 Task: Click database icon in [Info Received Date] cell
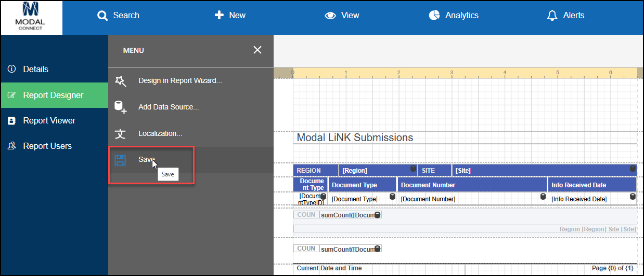pos(633,197)
